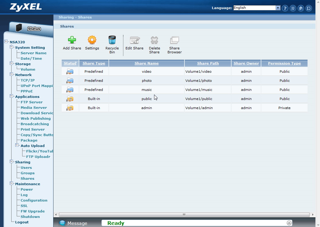320x227 pixels.
Task: Select the photo share folder icon
Action: coord(70,81)
